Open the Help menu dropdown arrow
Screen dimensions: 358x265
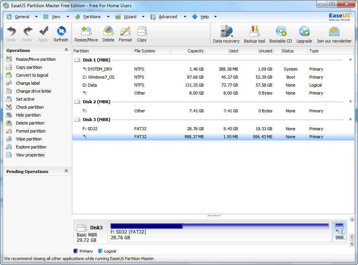coord(215,17)
